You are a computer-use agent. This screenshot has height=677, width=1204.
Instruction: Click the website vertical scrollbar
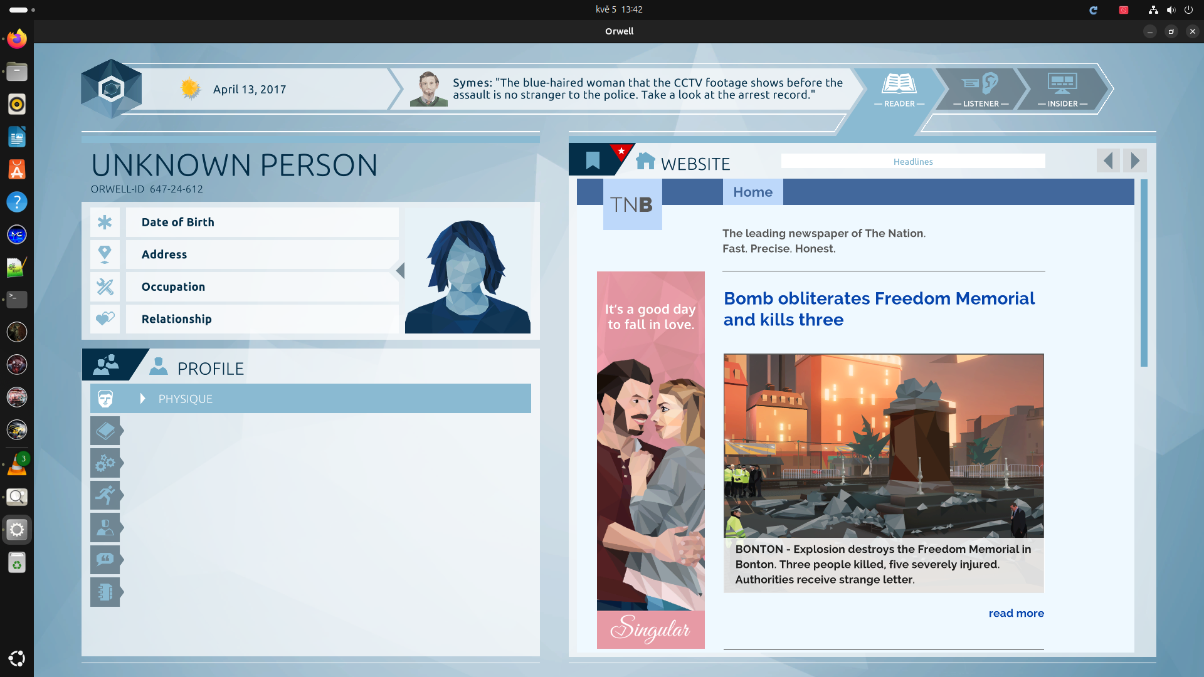pos(1144,273)
